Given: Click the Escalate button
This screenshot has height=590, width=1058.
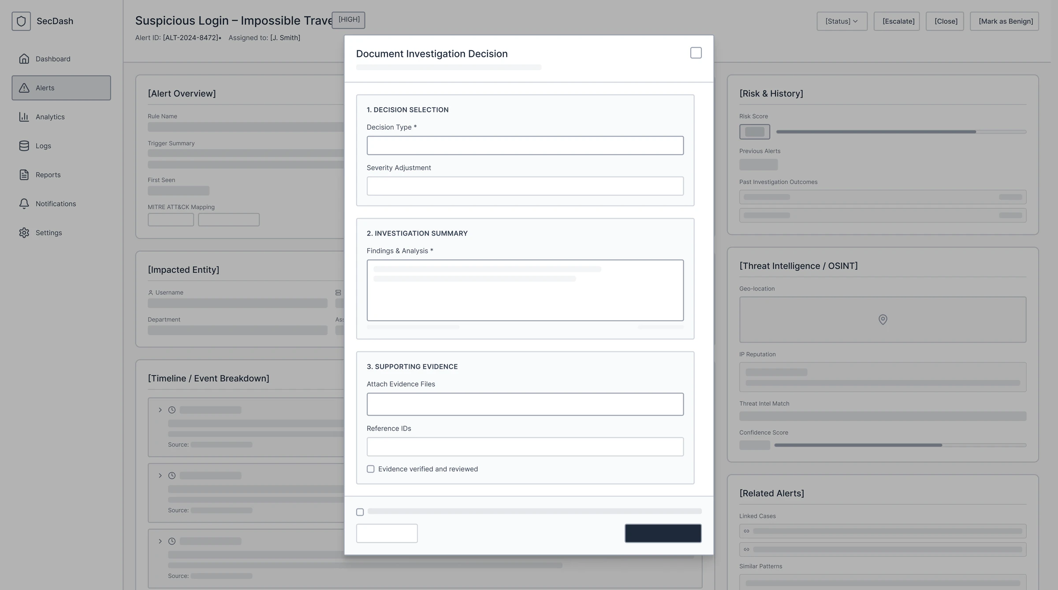Looking at the screenshot, I should click(897, 21).
